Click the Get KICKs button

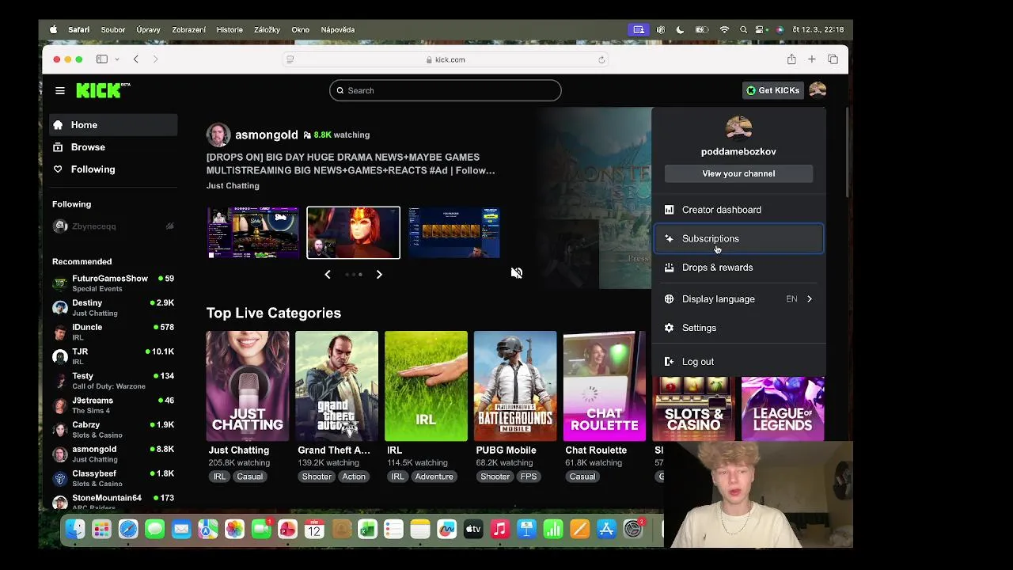click(x=773, y=90)
